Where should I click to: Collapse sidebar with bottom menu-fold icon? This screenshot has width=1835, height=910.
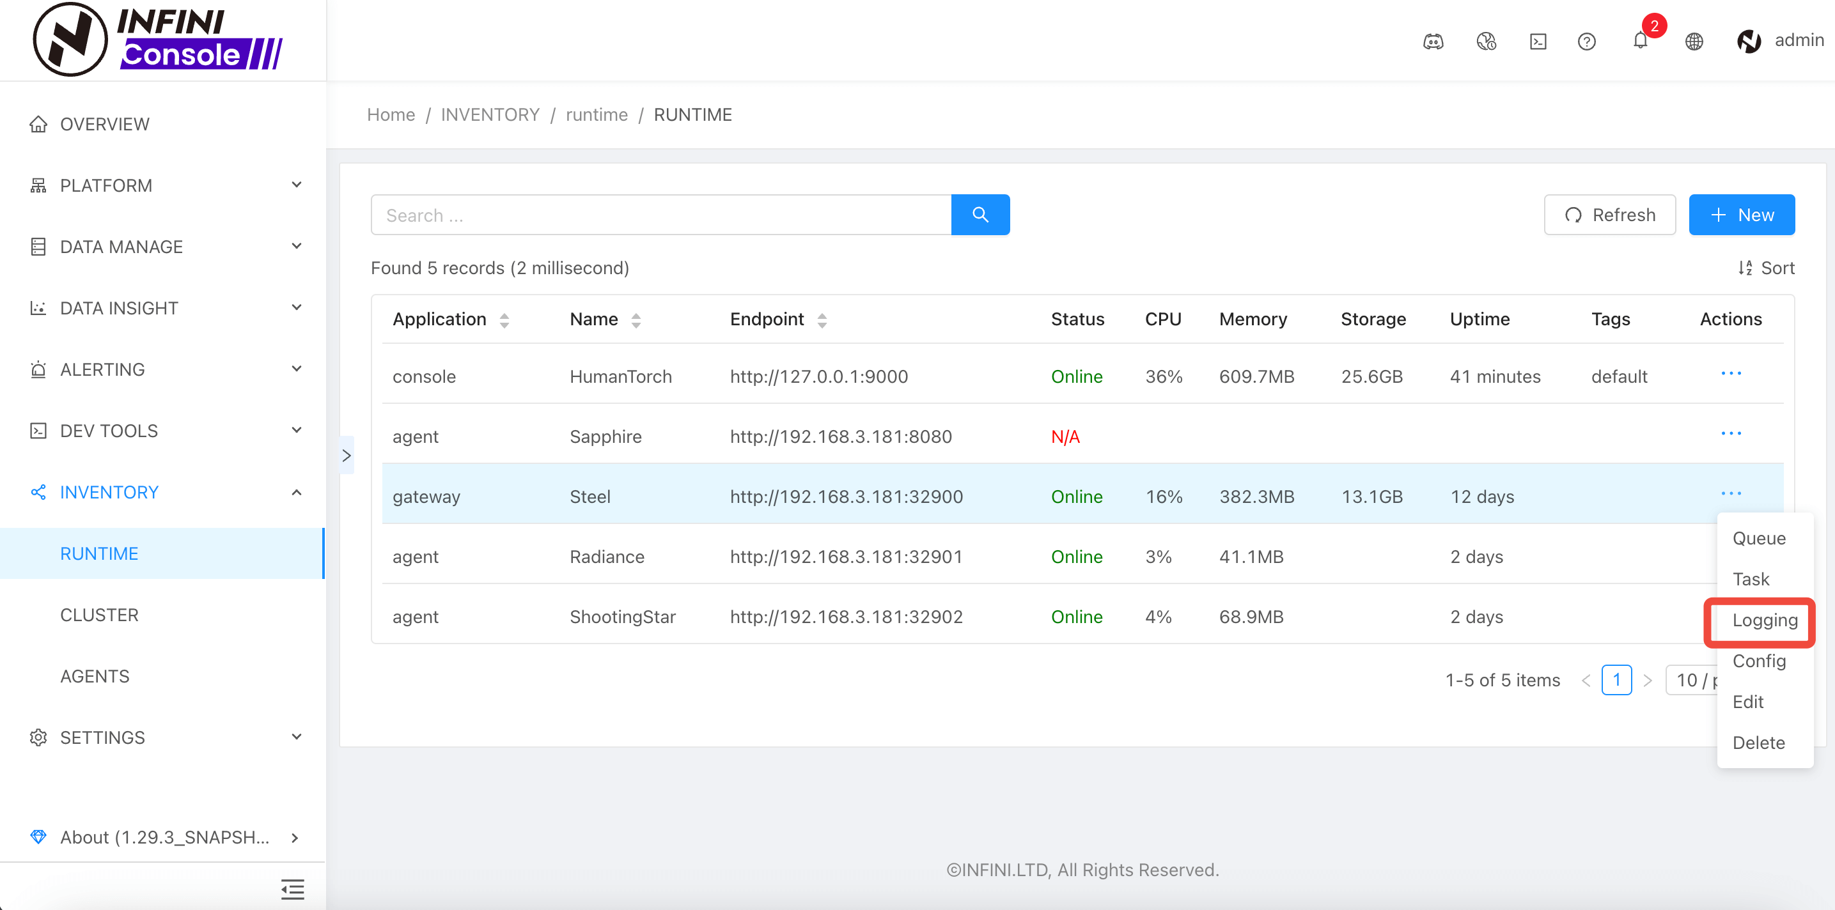292,889
